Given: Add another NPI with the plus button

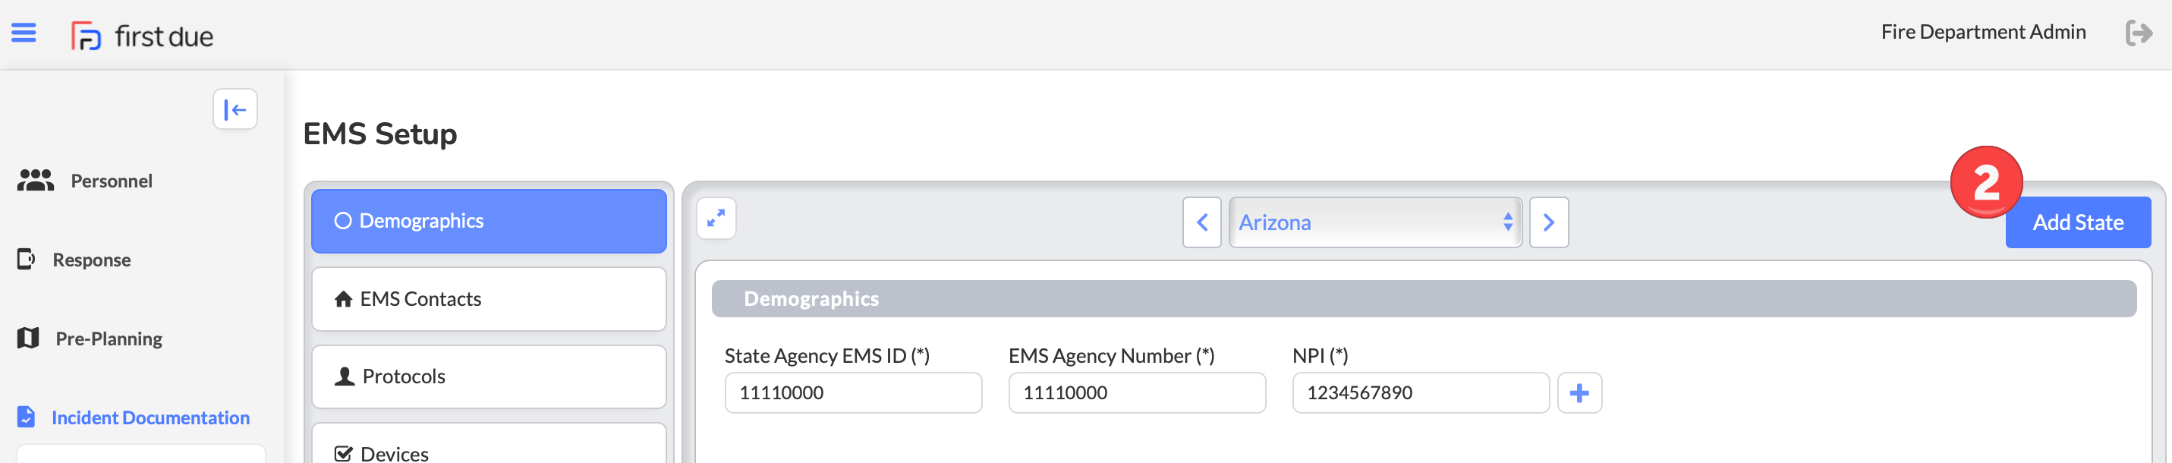Looking at the screenshot, I should pos(1579,393).
